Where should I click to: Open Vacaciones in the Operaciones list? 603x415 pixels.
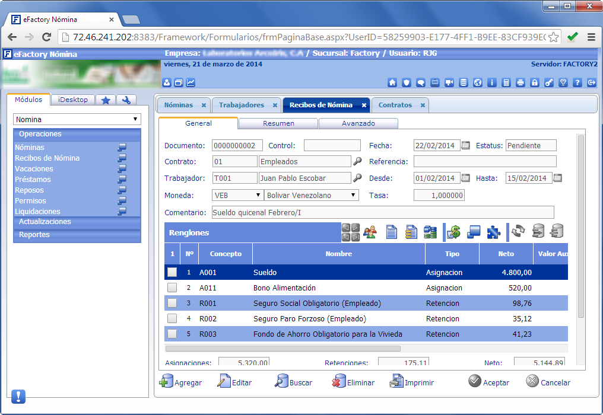coord(34,169)
